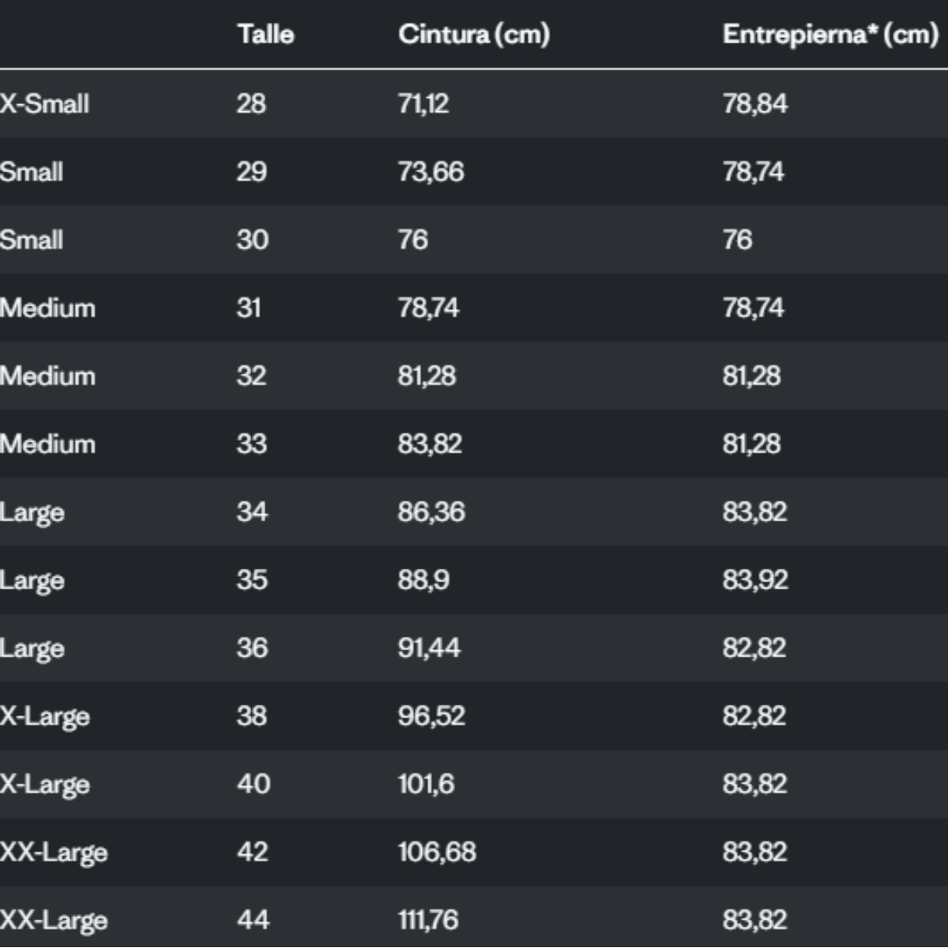Click waist value 96,52
The height and width of the screenshot is (948, 948).
tap(431, 715)
